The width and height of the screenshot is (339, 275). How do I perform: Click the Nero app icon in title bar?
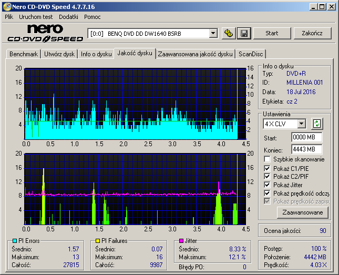point(7,7)
